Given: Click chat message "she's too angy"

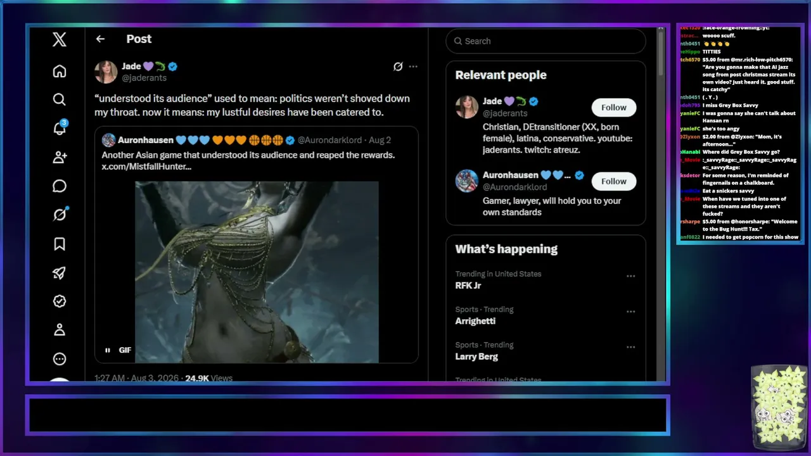Looking at the screenshot, I should click(720, 129).
